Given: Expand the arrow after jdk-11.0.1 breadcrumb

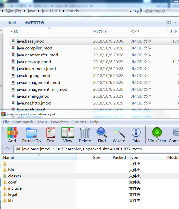Looking at the screenshot, I should coord(64,11).
